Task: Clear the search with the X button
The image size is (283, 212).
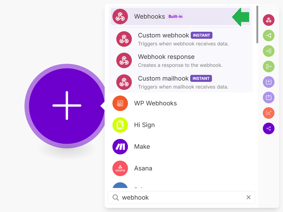Action: coord(249,197)
